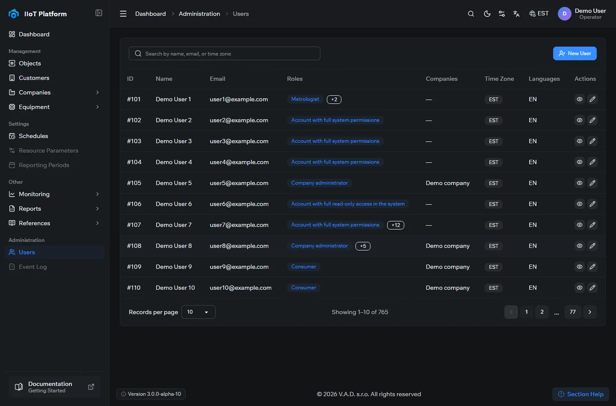View Demo User 8 details eye icon

pos(580,246)
